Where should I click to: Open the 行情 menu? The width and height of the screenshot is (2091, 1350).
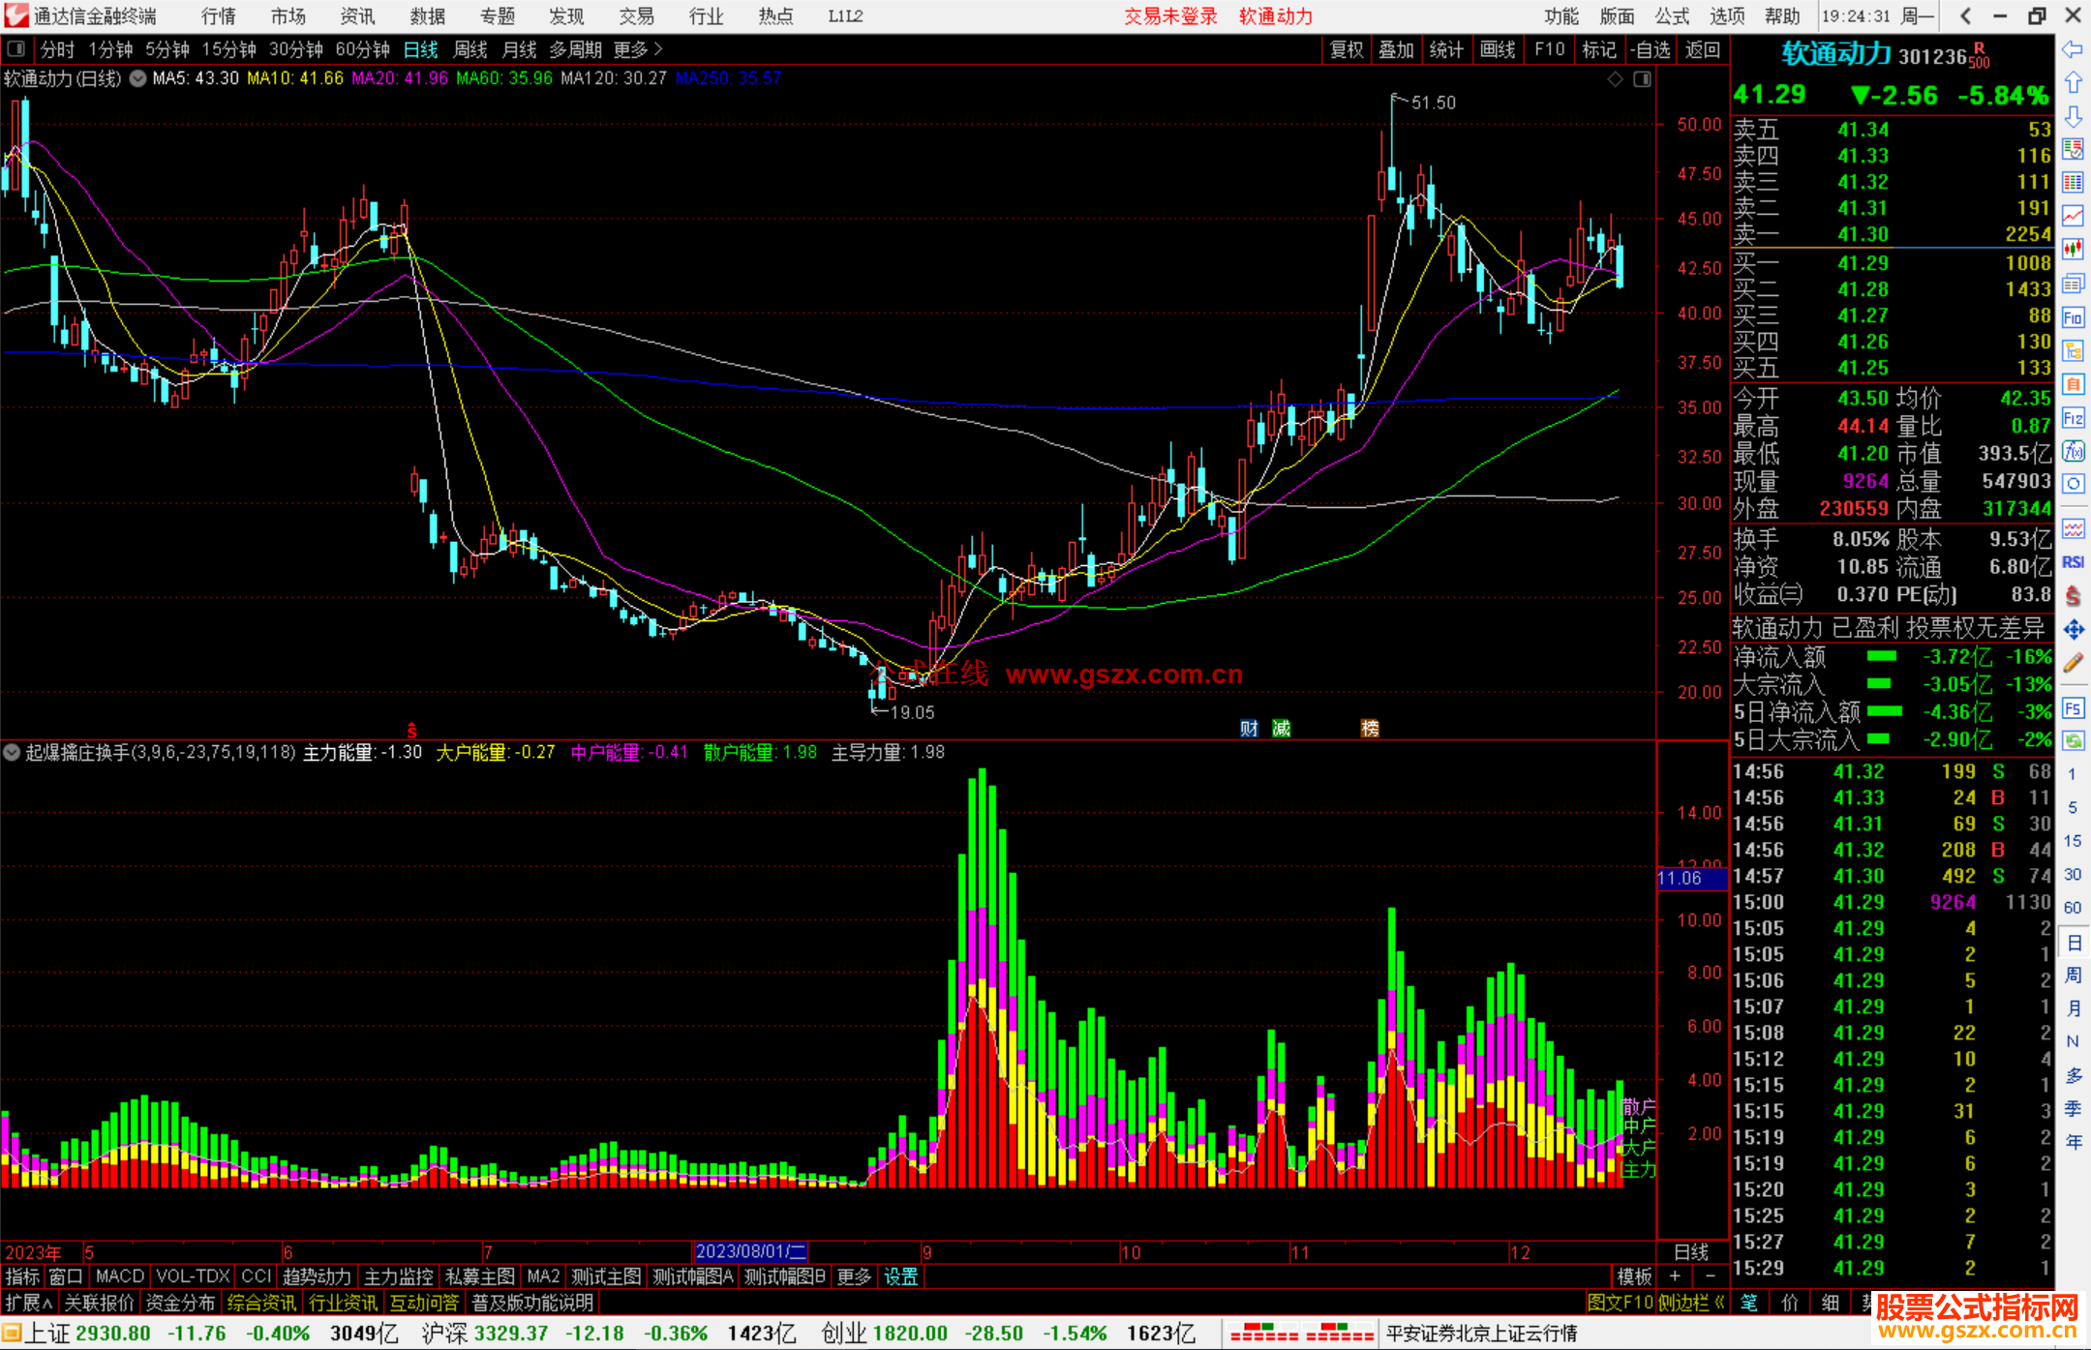click(219, 16)
